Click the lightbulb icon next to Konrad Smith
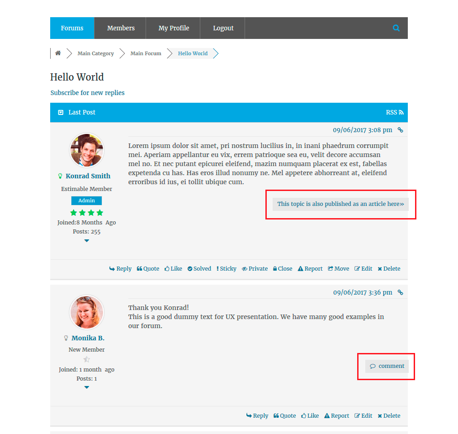Image resolution: width=458 pixels, height=434 pixels. [61, 176]
